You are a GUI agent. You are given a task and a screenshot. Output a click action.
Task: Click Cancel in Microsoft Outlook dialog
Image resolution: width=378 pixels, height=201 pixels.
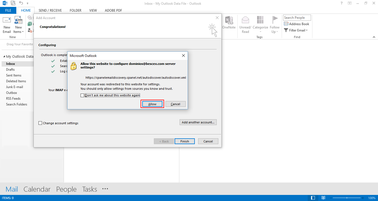pos(175,104)
